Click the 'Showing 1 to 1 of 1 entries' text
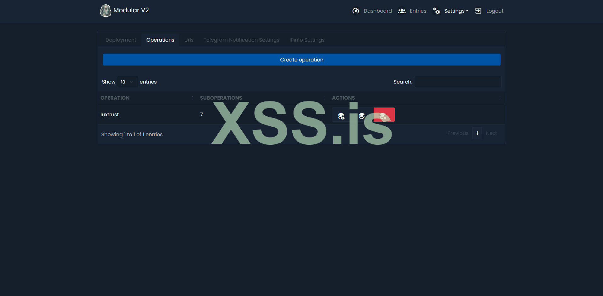This screenshot has width=603, height=296. [x=132, y=135]
